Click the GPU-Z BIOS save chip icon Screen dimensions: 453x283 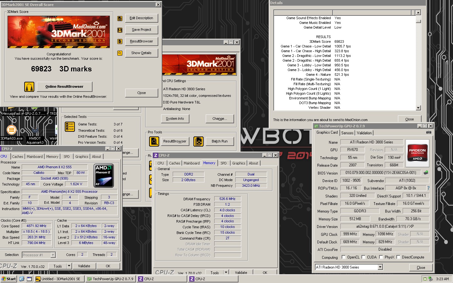426,172
